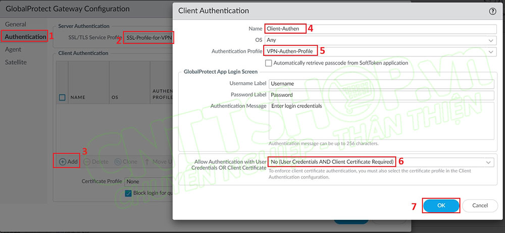Expand the OS dropdown set to Any

click(380, 40)
